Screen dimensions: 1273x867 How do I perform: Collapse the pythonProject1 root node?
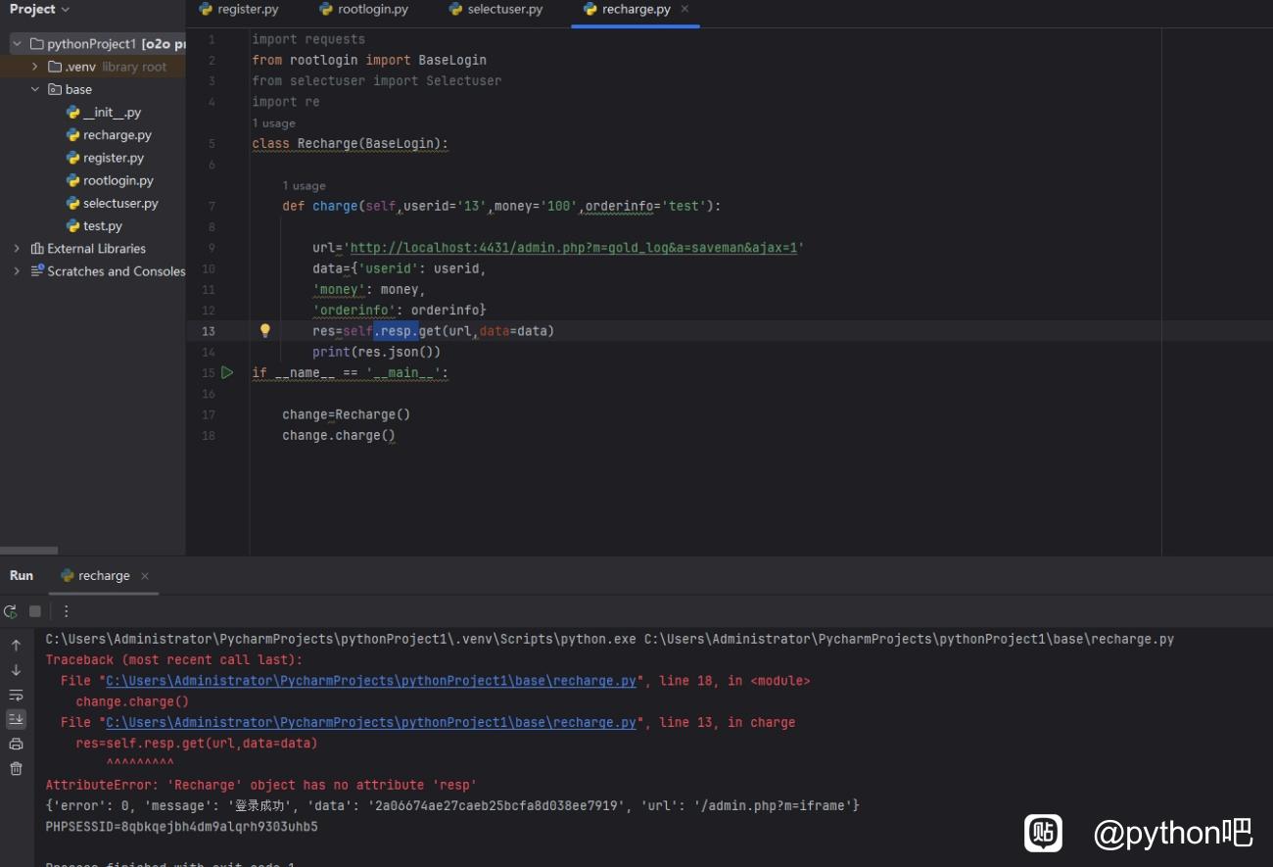(x=17, y=44)
